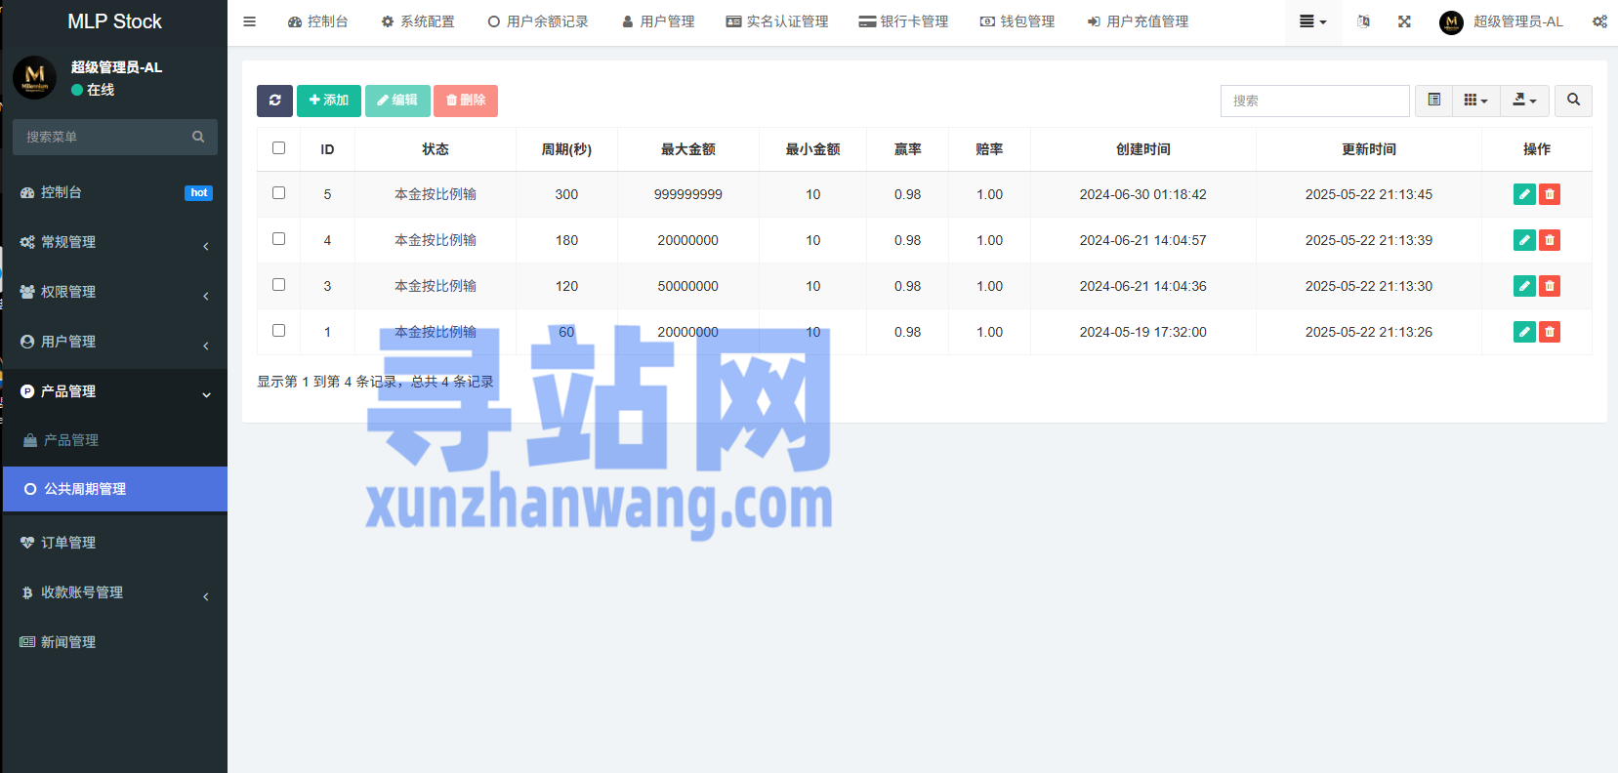Click the fullscreen icon in top bar
Viewport: 1618px width, 773px height.
point(1404,21)
